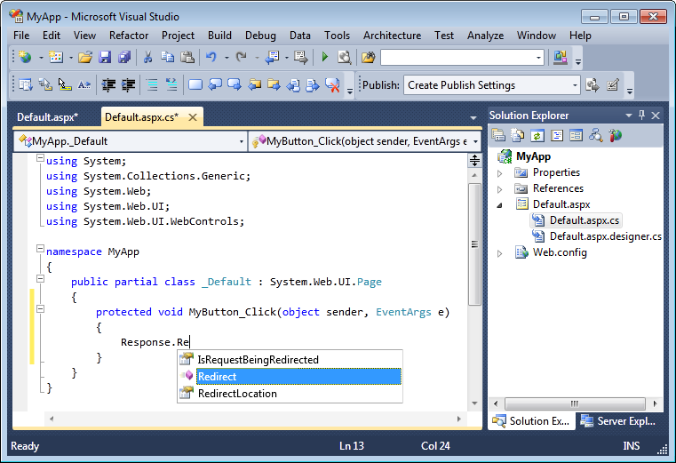The image size is (676, 463).
Task: Click Show All Files icon in Solution Explorer
Action: pyautogui.click(x=517, y=136)
